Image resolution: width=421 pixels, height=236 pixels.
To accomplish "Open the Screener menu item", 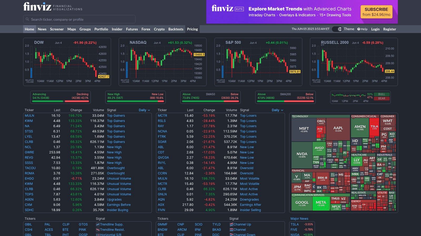I will [x=57, y=29].
